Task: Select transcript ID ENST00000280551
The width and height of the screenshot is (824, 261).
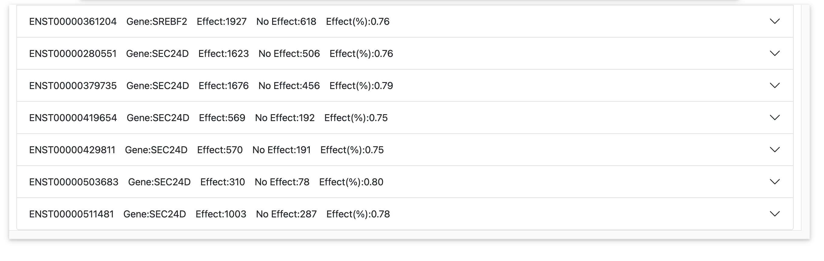Action: (x=73, y=54)
